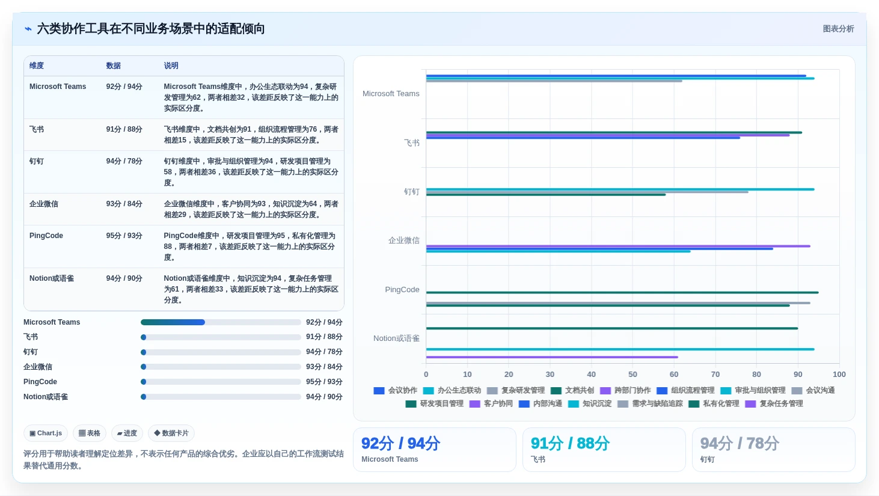The height and width of the screenshot is (496, 879).
Task: Click the gray bar in the Microsoft Teams chart row
Action: [x=554, y=81]
